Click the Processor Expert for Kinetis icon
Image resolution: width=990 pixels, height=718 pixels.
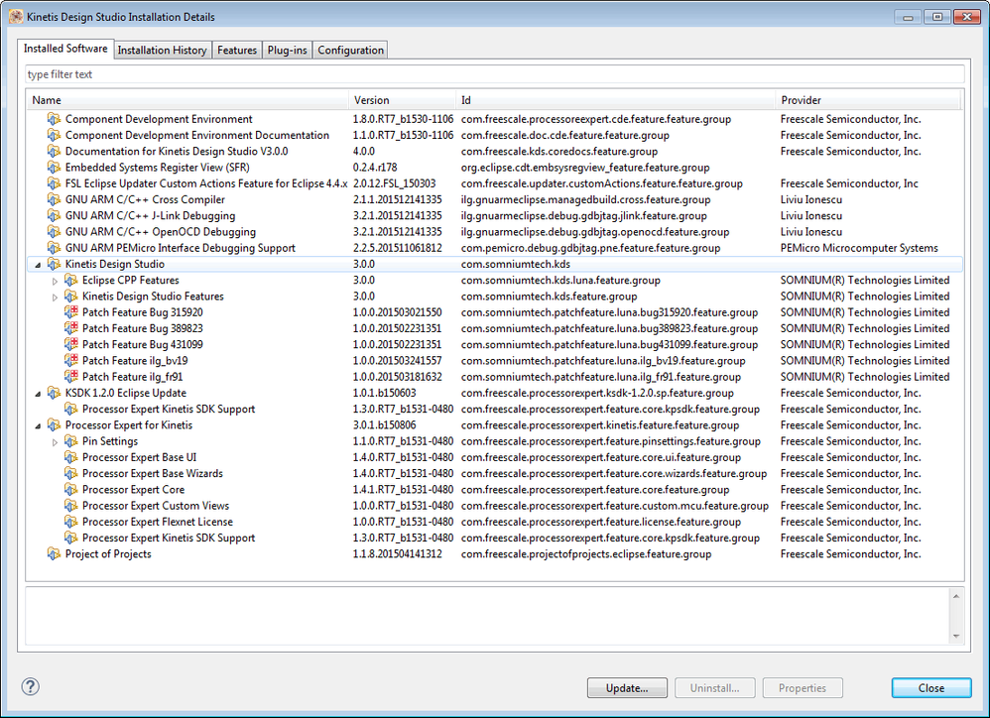55,425
